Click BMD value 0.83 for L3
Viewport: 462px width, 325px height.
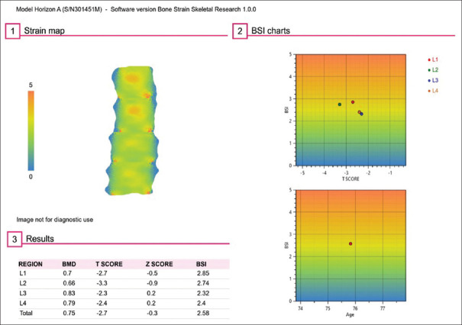point(69,293)
